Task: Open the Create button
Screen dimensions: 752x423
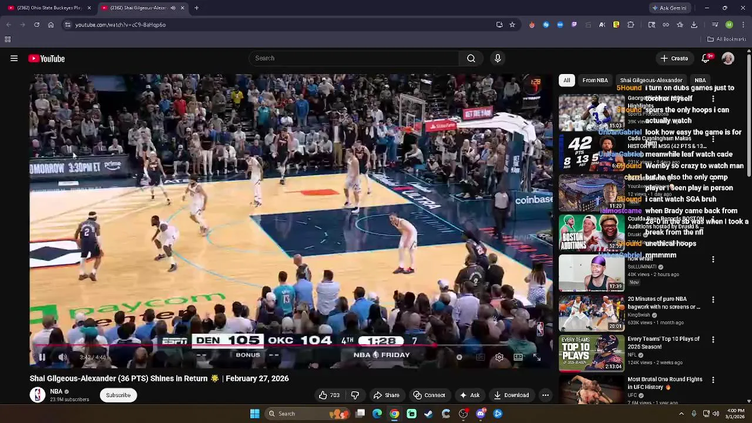Action: (x=674, y=59)
